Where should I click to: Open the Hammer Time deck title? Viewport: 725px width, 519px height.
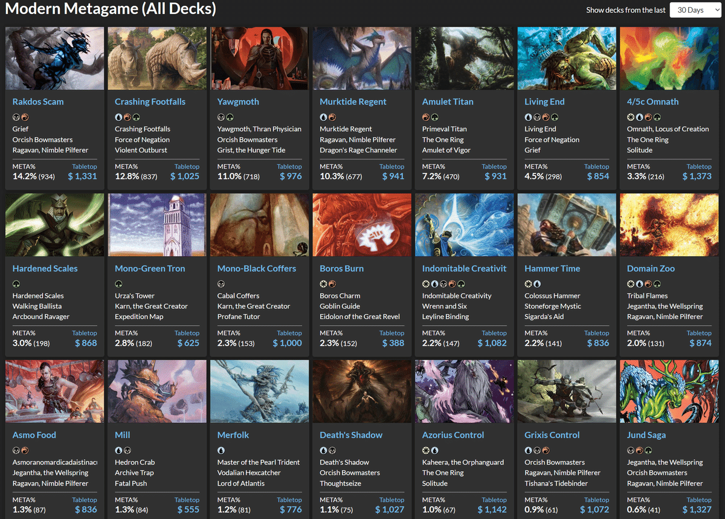552,268
